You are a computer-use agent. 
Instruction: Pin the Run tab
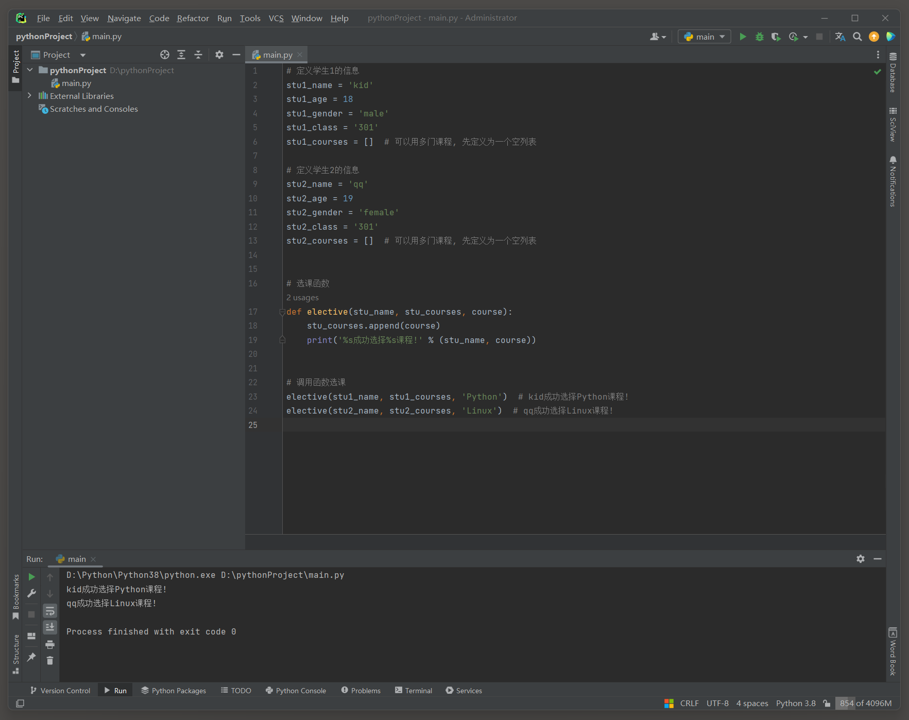[31, 657]
